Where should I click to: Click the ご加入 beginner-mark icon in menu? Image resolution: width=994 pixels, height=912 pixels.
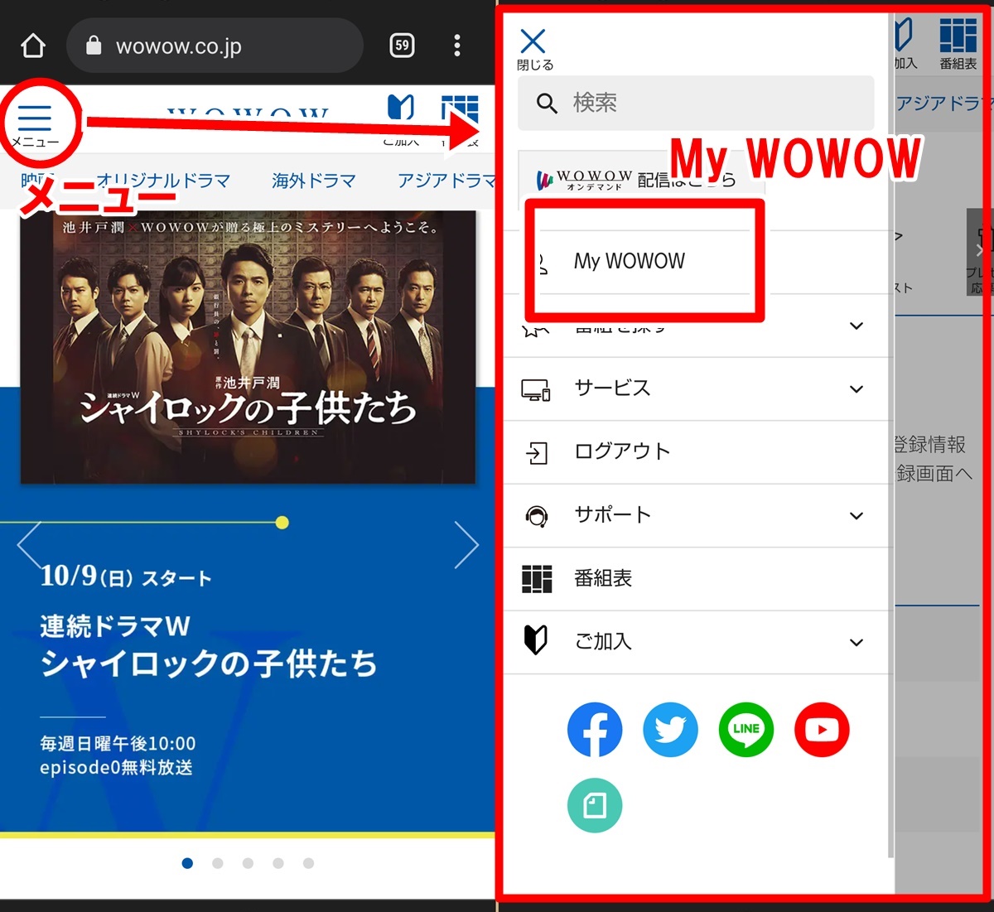[536, 639]
